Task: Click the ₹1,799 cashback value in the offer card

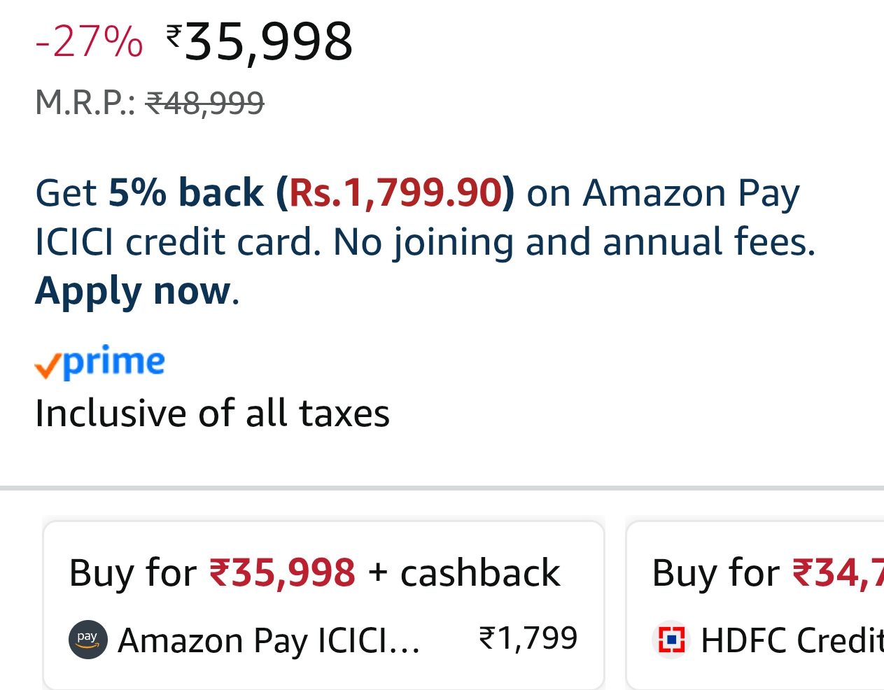Action: [528, 638]
